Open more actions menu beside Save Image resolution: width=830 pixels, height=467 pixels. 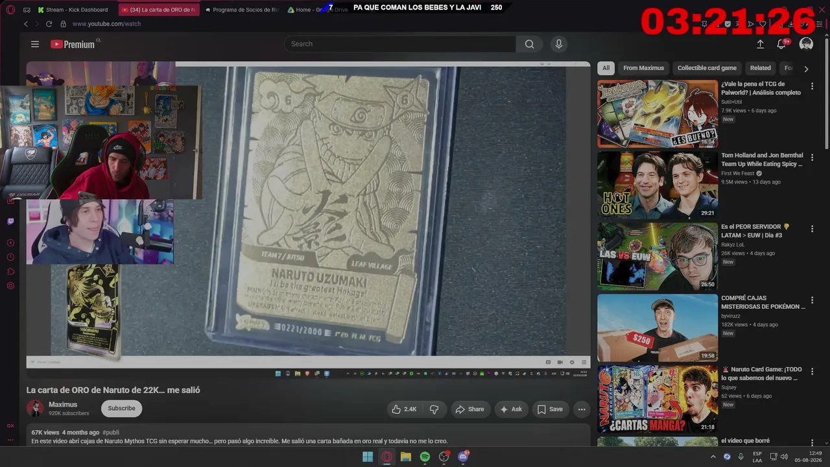click(x=582, y=409)
